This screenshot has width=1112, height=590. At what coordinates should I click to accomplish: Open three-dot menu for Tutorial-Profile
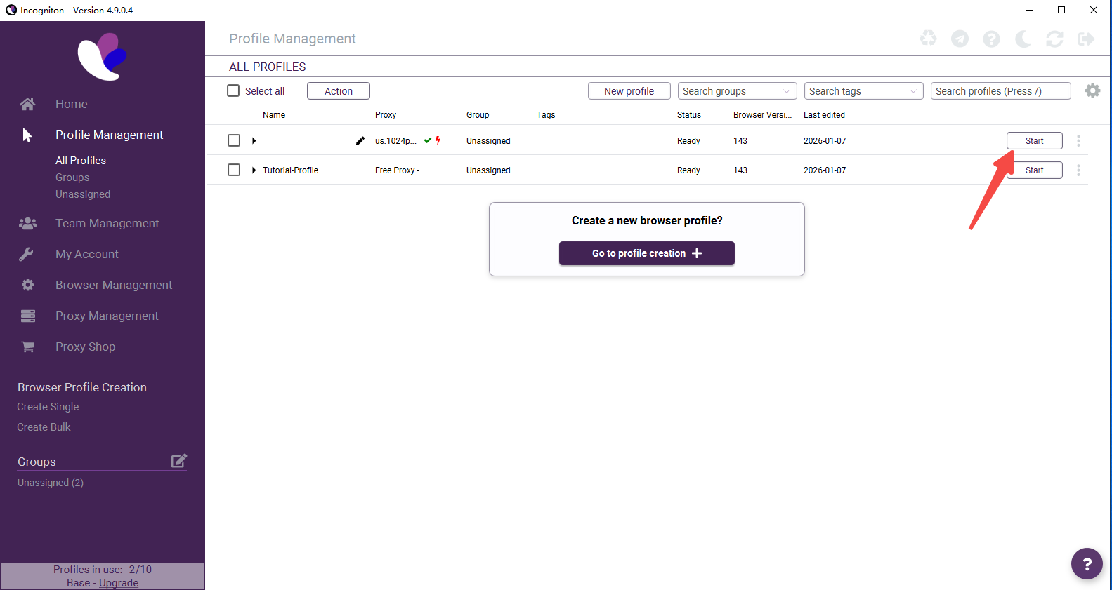click(x=1078, y=170)
